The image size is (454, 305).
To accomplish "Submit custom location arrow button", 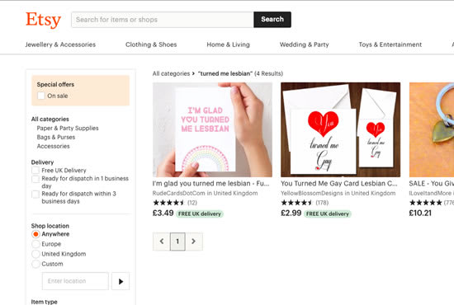I will pyautogui.click(x=121, y=281).
